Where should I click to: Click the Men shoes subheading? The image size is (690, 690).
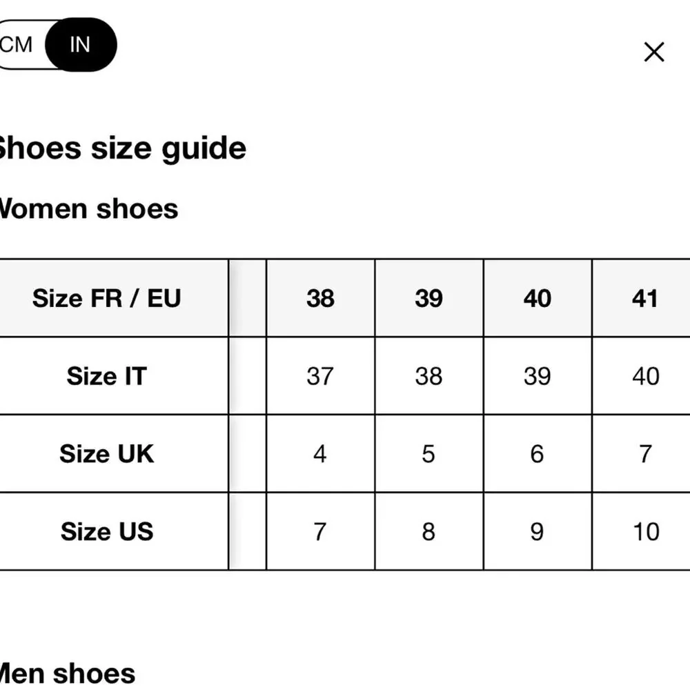click(67, 673)
